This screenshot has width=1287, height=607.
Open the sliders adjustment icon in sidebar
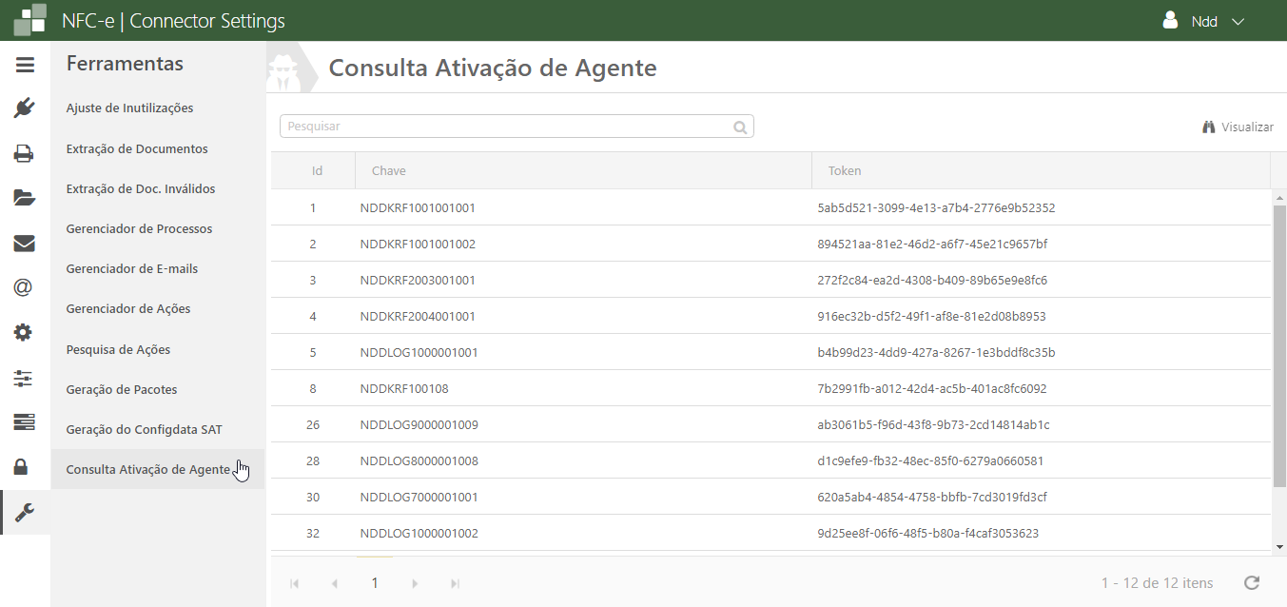tap(25, 378)
